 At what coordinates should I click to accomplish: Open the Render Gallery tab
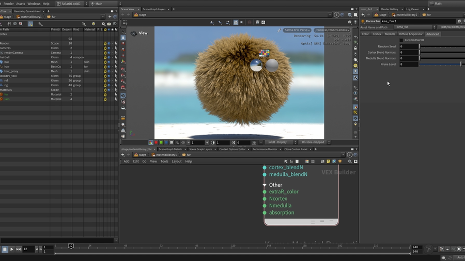point(390,9)
